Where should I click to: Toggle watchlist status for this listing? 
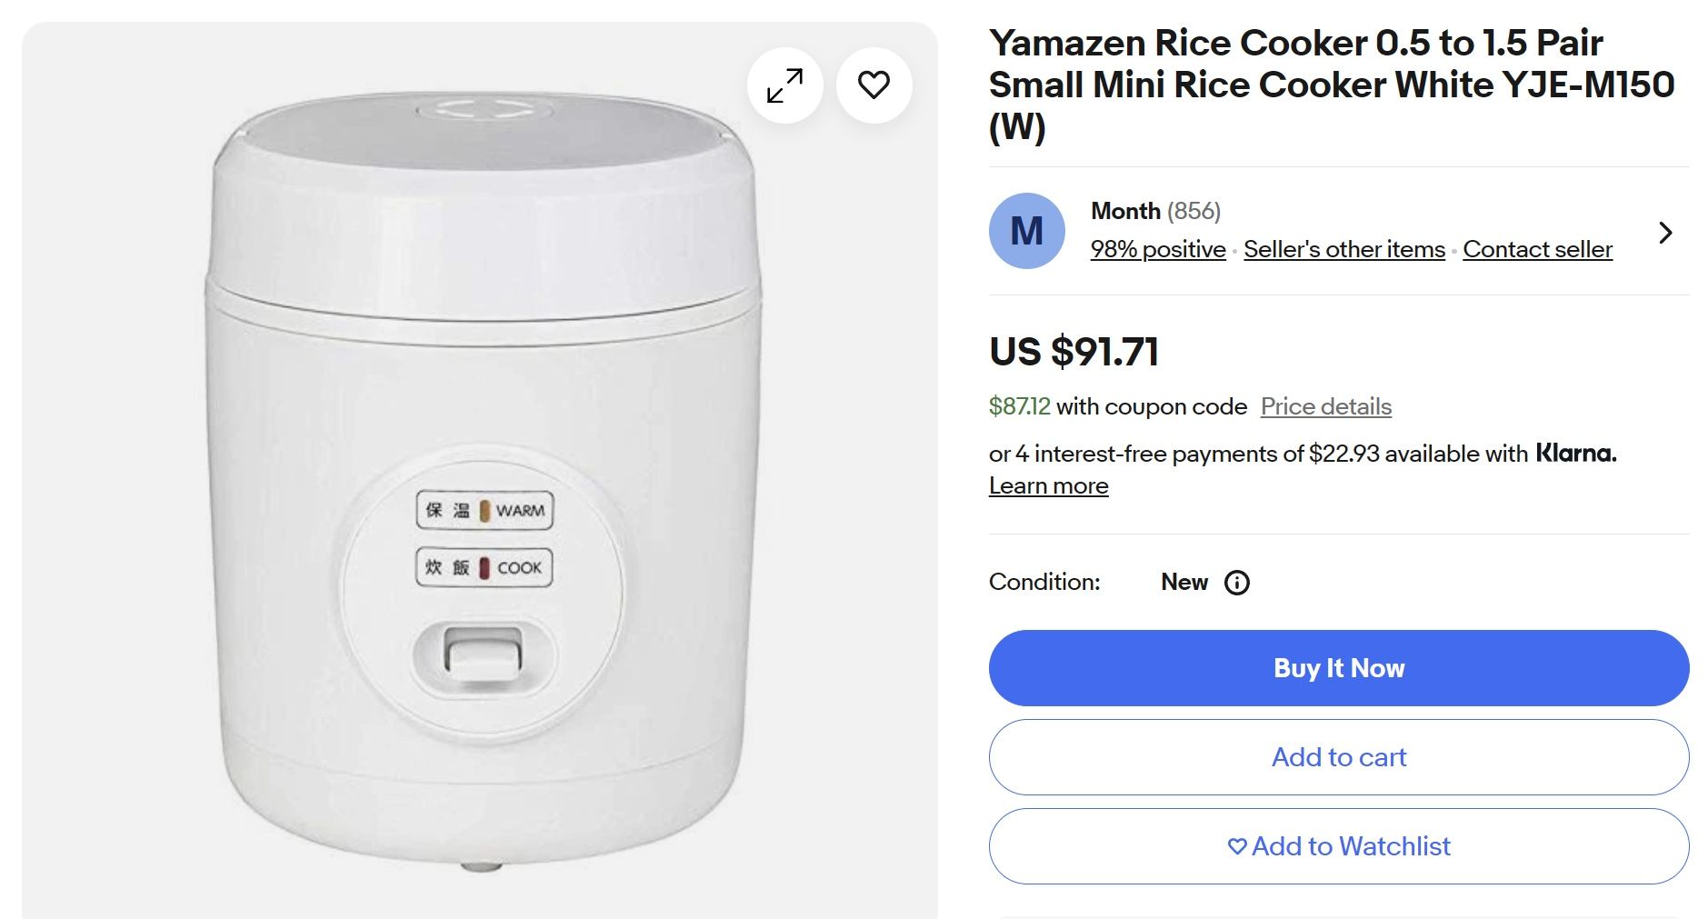[x=1338, y=845]
